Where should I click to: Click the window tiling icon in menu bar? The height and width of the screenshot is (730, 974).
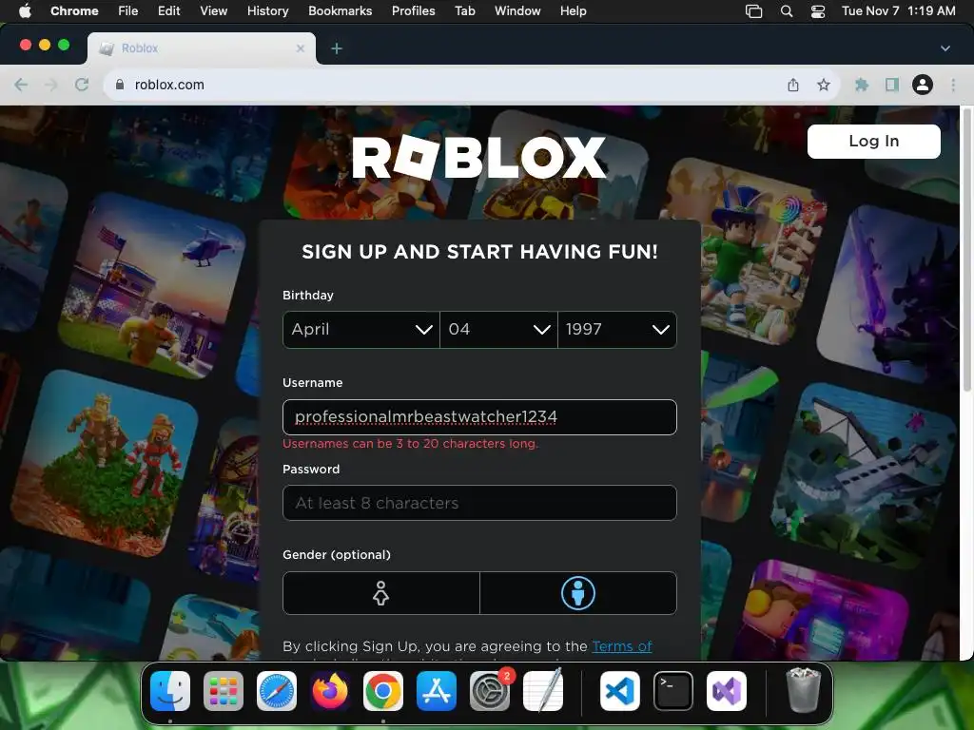pos(753,10)
